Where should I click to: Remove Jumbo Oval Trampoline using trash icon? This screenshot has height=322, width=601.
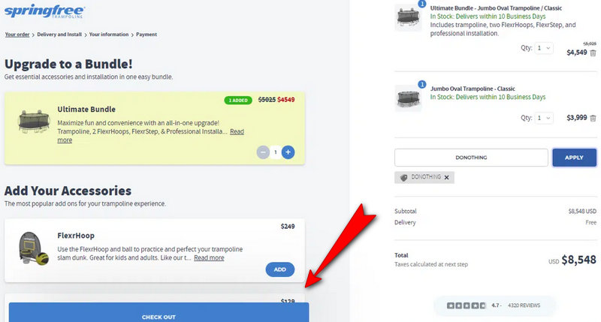[593, 118]
